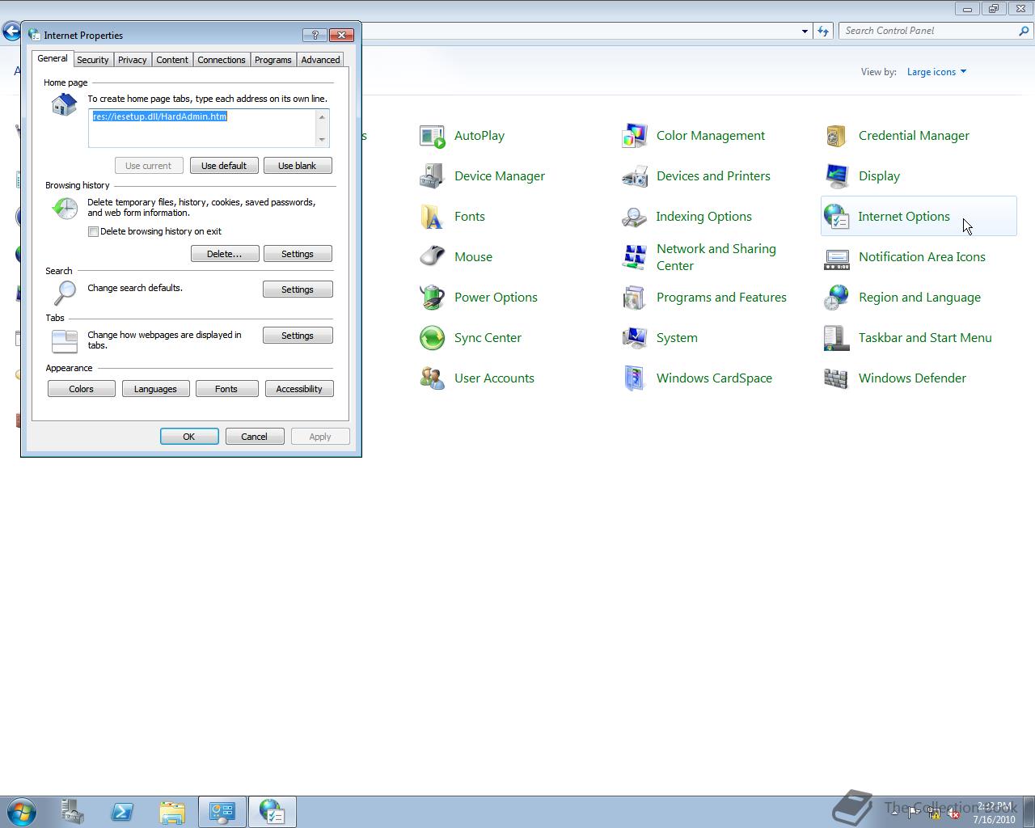The image size is (1035, 828).
Task: Open the Notification Area Icons icon
Action: point(837,257)
